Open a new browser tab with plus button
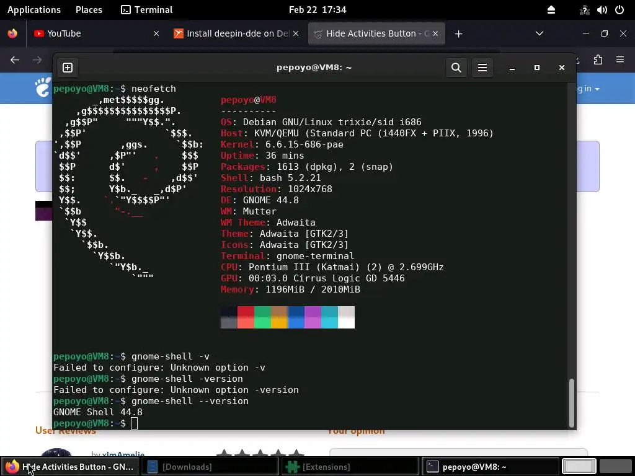 (458, 34)
